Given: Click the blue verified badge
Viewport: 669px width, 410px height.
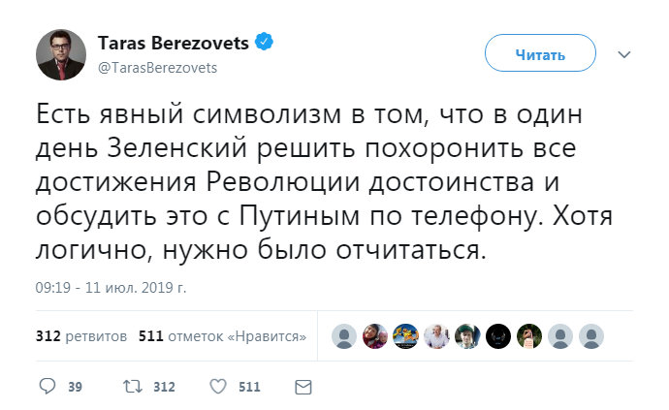Looking at the screenshot, I should [264, 42].
